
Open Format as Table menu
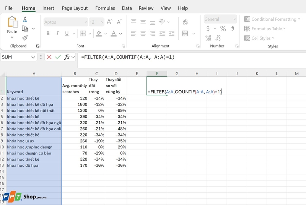pos(265,29)
